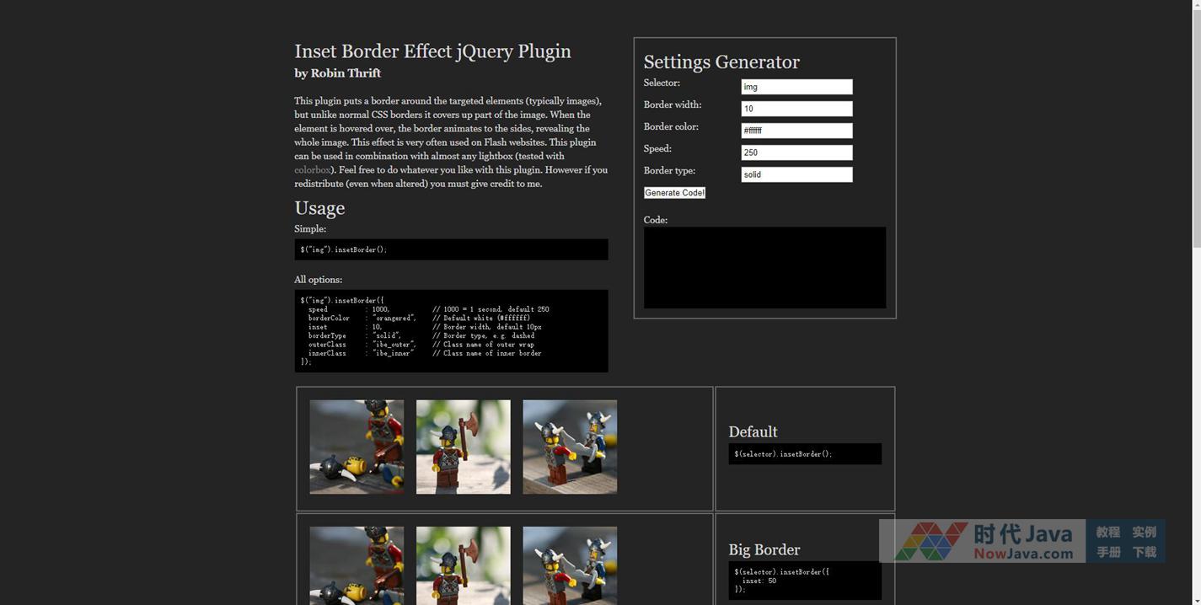Click the Speed input field
Image resolution: width=1201 pixels, height=605 pixels.
pos(796,153)
